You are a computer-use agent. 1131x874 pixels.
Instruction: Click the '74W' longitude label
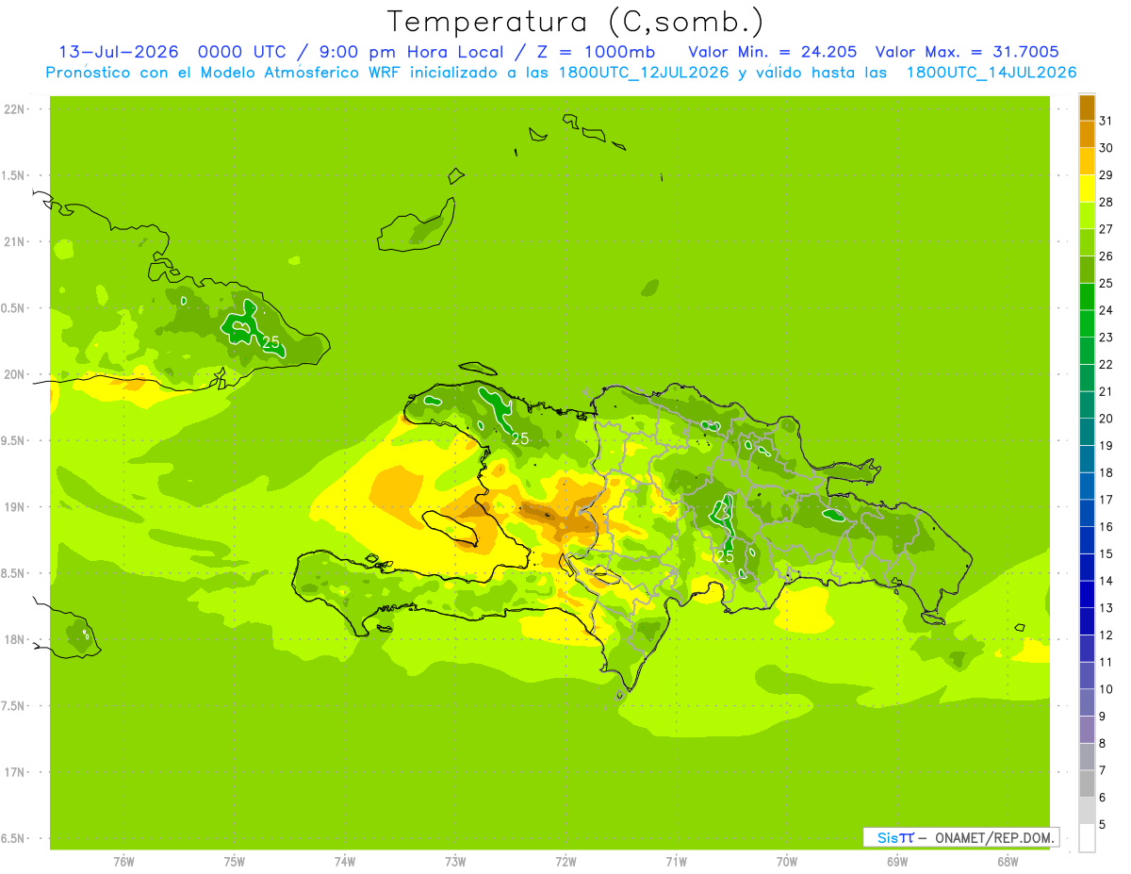(344, 862)
